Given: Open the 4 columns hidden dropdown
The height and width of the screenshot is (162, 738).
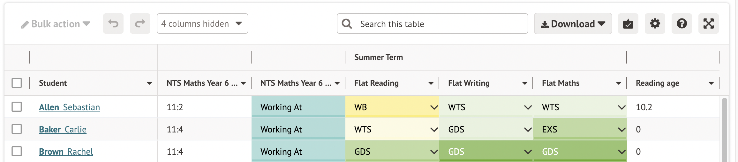Looking at the screenshot, I should pos(202,24).
